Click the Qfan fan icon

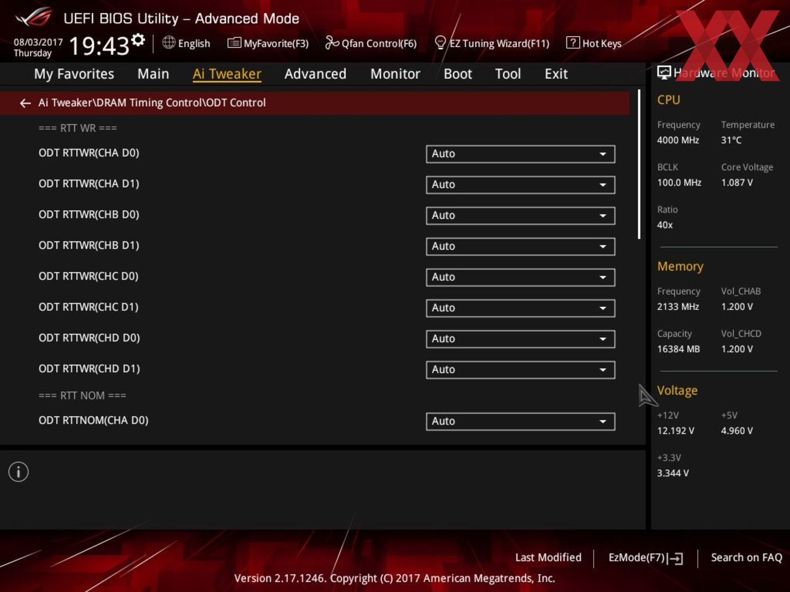[332, 42]
